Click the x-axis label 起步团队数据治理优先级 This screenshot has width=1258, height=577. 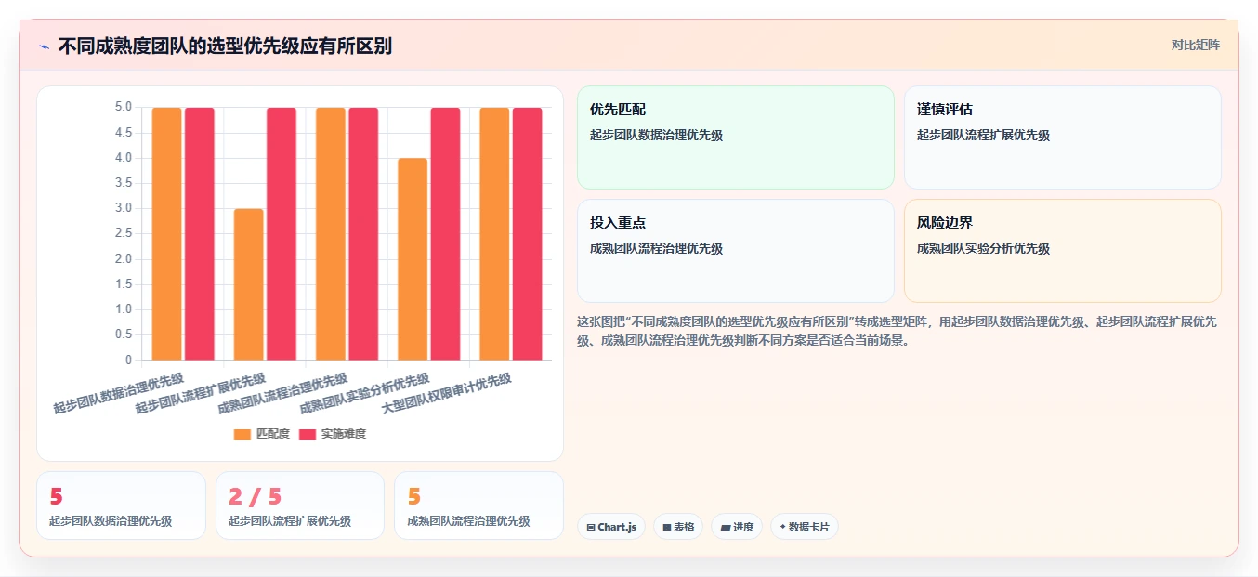click(119, 393)
